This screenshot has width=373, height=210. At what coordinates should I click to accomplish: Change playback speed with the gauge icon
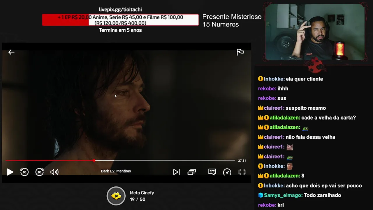(x=227, y=172)
